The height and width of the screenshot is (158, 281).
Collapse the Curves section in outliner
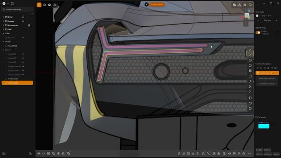pos(3,50)
